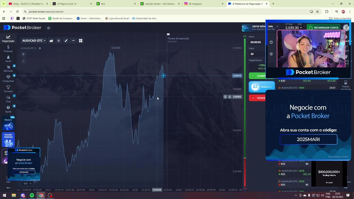This screenshot has height=199, width=354.
Task: Open GOAT Battle Royale bookmark
Action: [34, 19]
